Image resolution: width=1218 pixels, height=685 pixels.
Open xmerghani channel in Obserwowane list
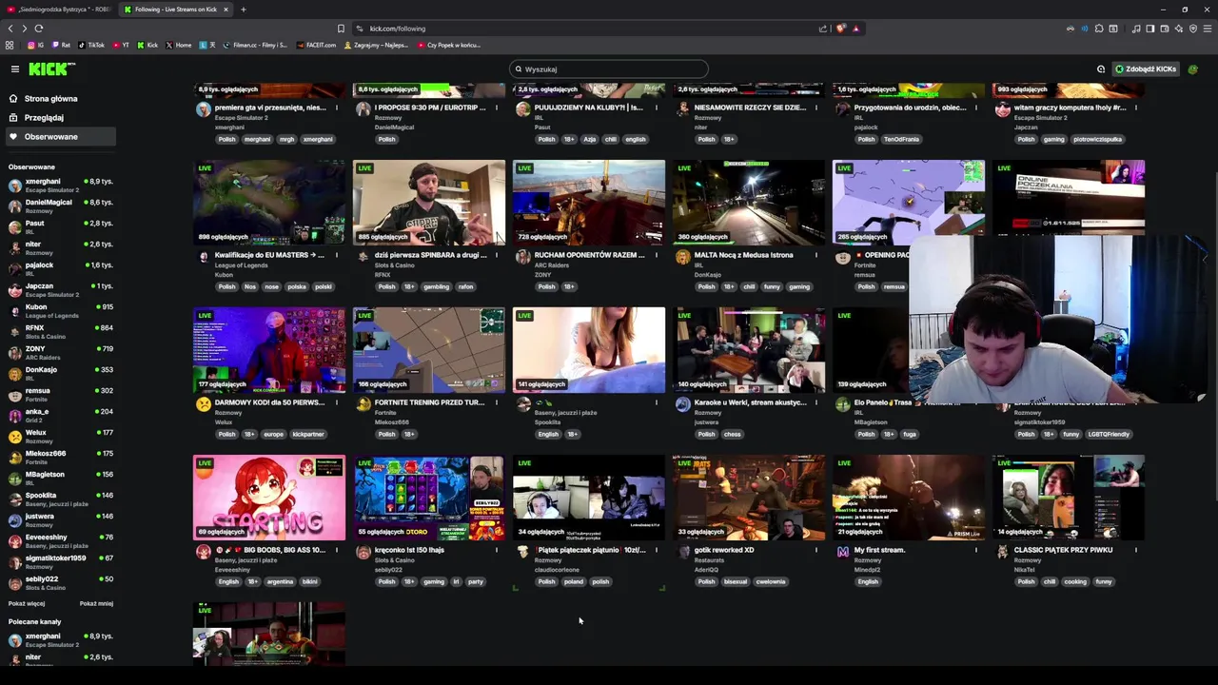(x=61, y=185)
